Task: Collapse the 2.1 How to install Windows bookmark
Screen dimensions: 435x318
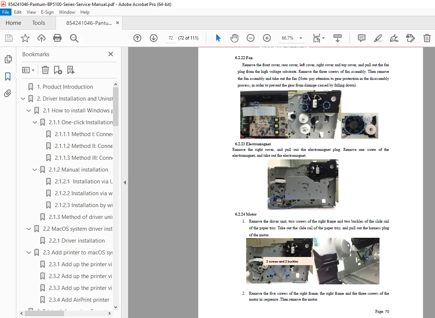Action: click(29, 111)
